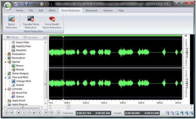Click the lower zoom slider handle below ruler
Screen dimensions: 196x119
click(68, 108)
